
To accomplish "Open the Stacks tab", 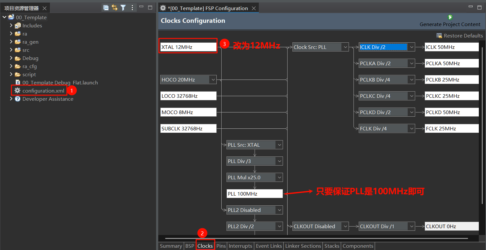I will point(332,246).
